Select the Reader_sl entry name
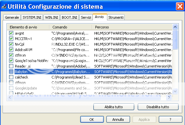The image size is (185, 125). point(23,66)
